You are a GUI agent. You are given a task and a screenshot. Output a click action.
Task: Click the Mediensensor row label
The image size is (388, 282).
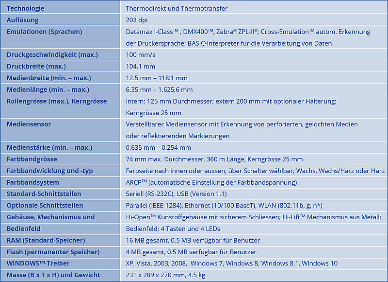coord(29,124)
